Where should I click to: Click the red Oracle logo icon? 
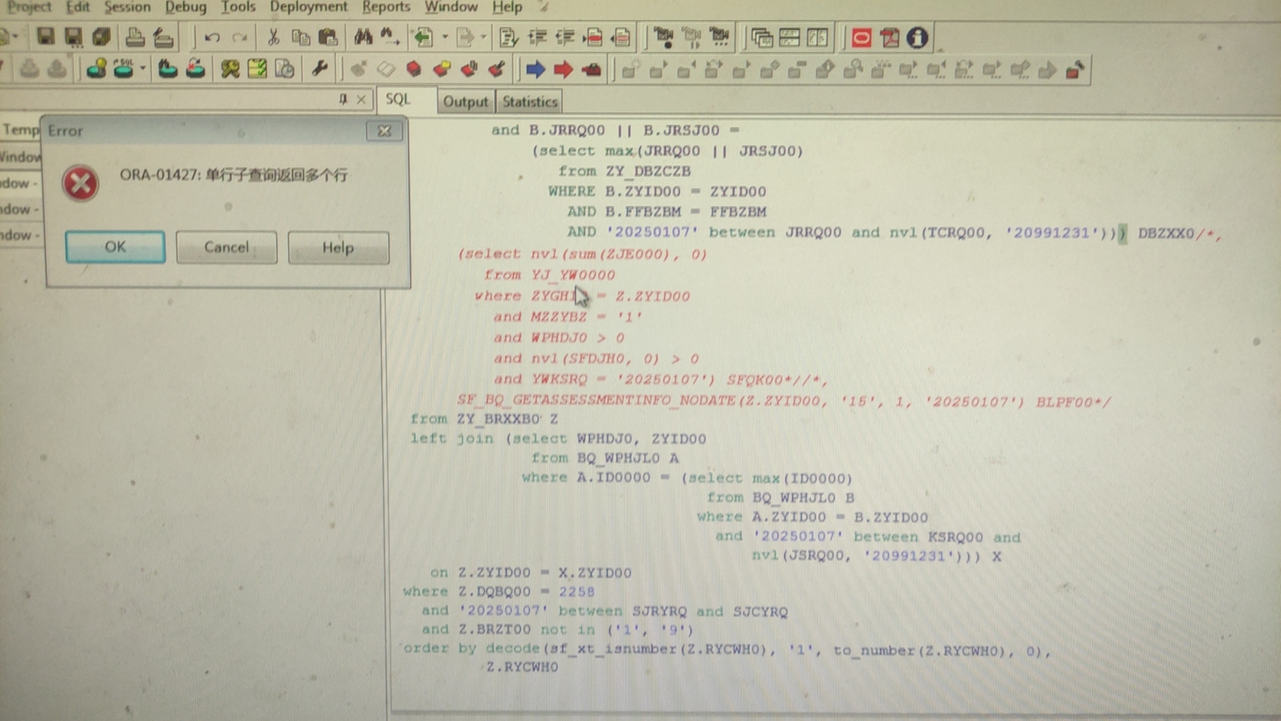point(861,37)
